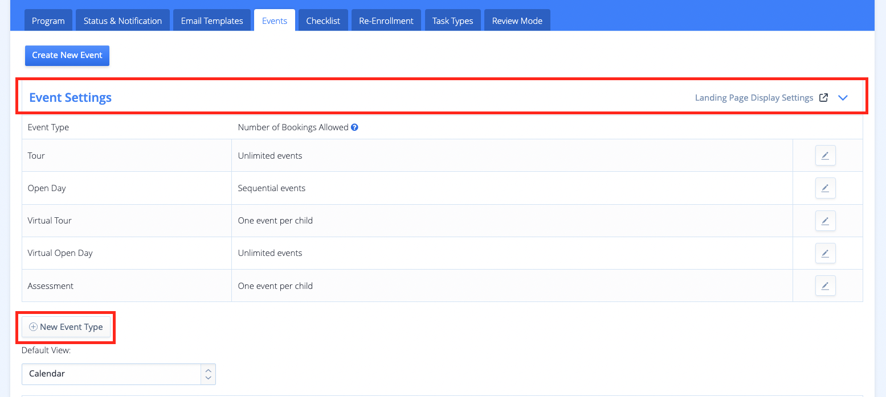Select the Assessment row label
886x397 pixels.
tap(51, 286)
